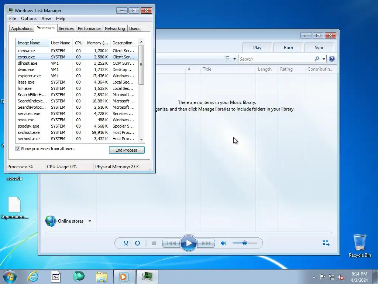Open Task Manager Options menu

click(x=29, y=18)
